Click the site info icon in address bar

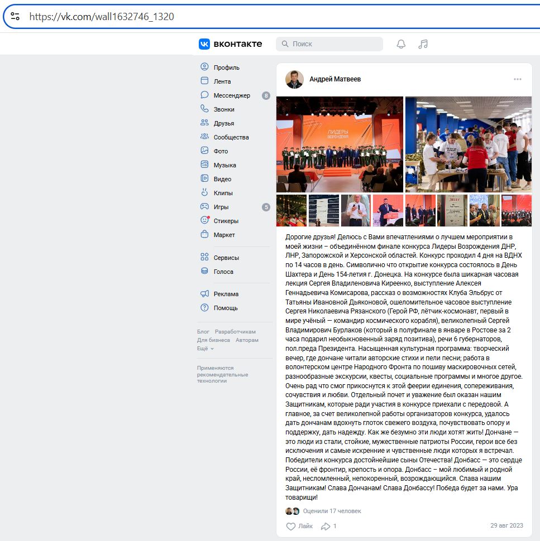15,16
